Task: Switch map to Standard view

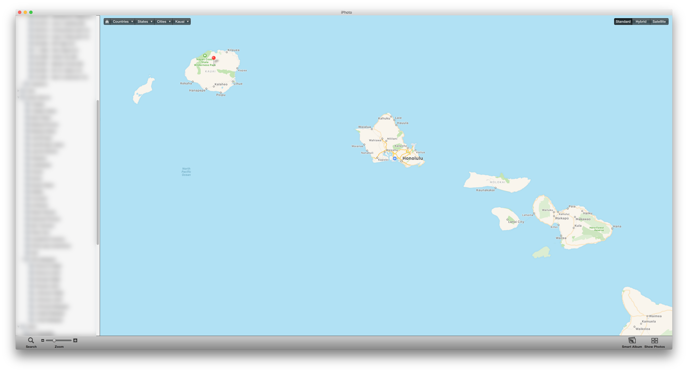Action: coord(623,22)
